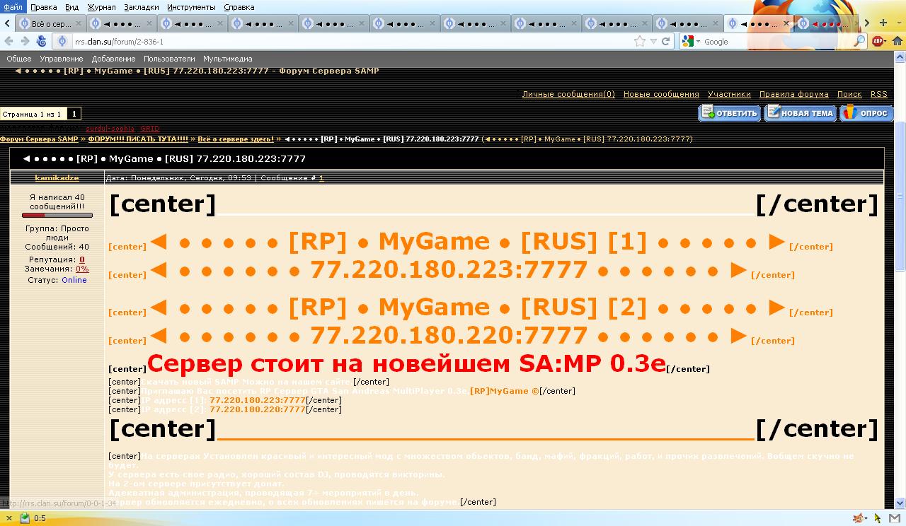Open the Вид menu

(71, 7)
